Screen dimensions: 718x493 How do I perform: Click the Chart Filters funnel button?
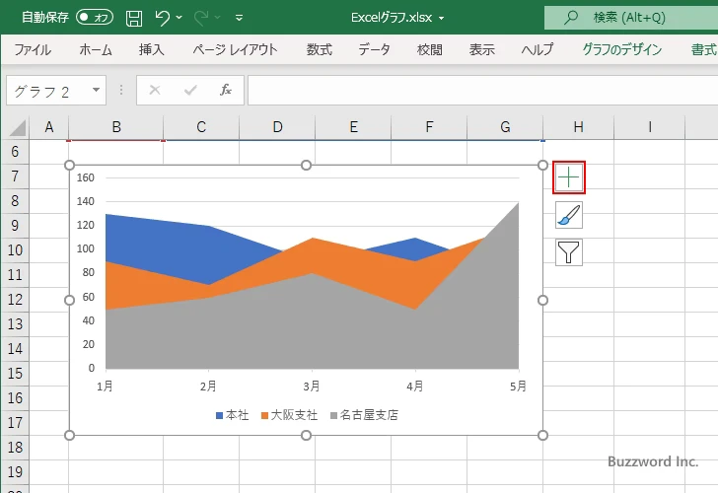point(569,252)
